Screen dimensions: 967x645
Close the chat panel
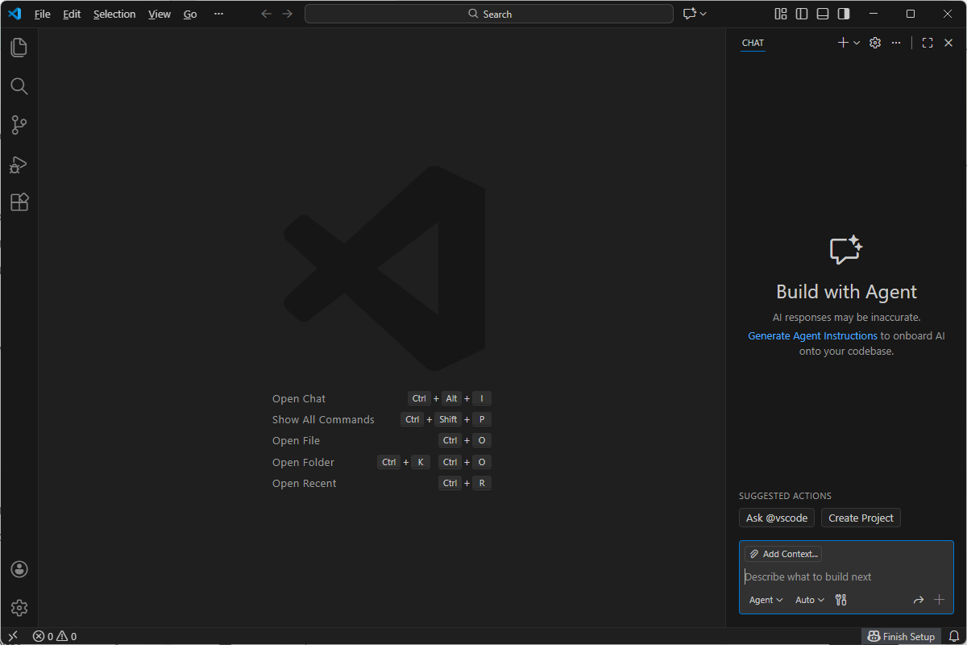click(948, 43)
